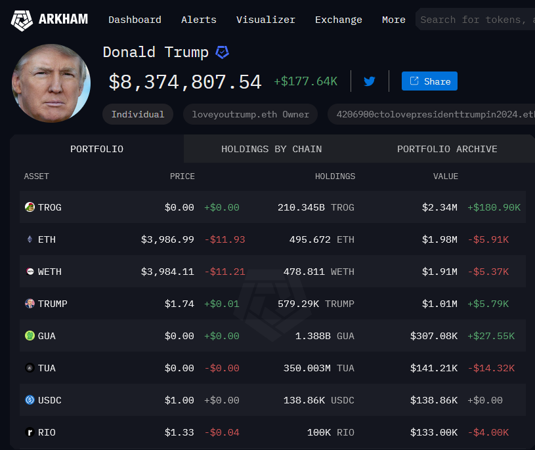This screenshot has width=535, height=450.
Task: Click the 4206900ctolovepresidenttrumpin2024 tag
Action: click(x=431, y=114)
